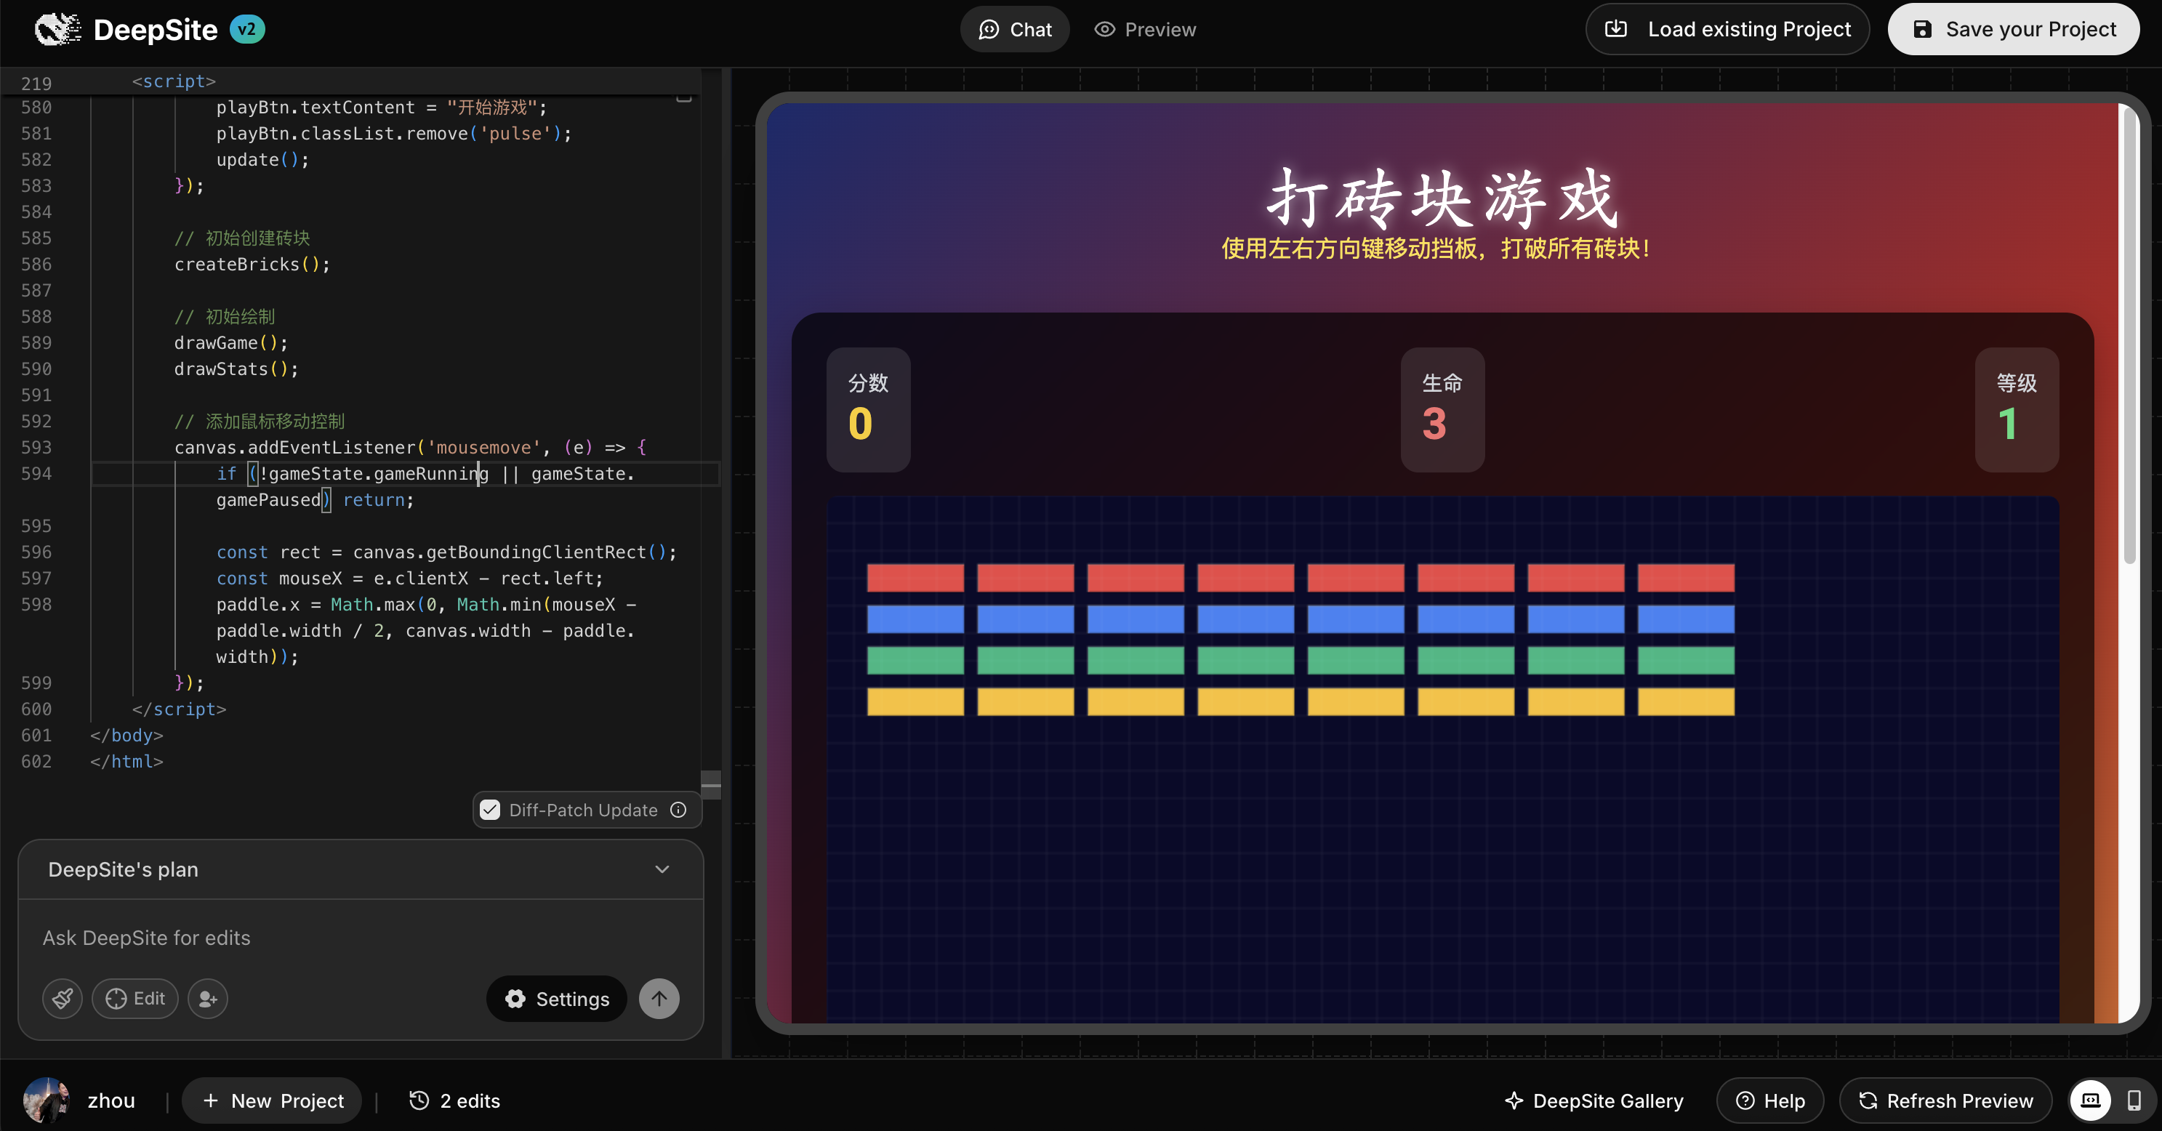Open the Diff-Patch Update info icon
Image resolution: width=2162 pixels, height=1131 pixels.
click(x=678, y=810)
